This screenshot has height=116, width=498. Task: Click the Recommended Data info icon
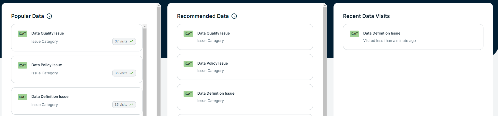click(234, 16)
